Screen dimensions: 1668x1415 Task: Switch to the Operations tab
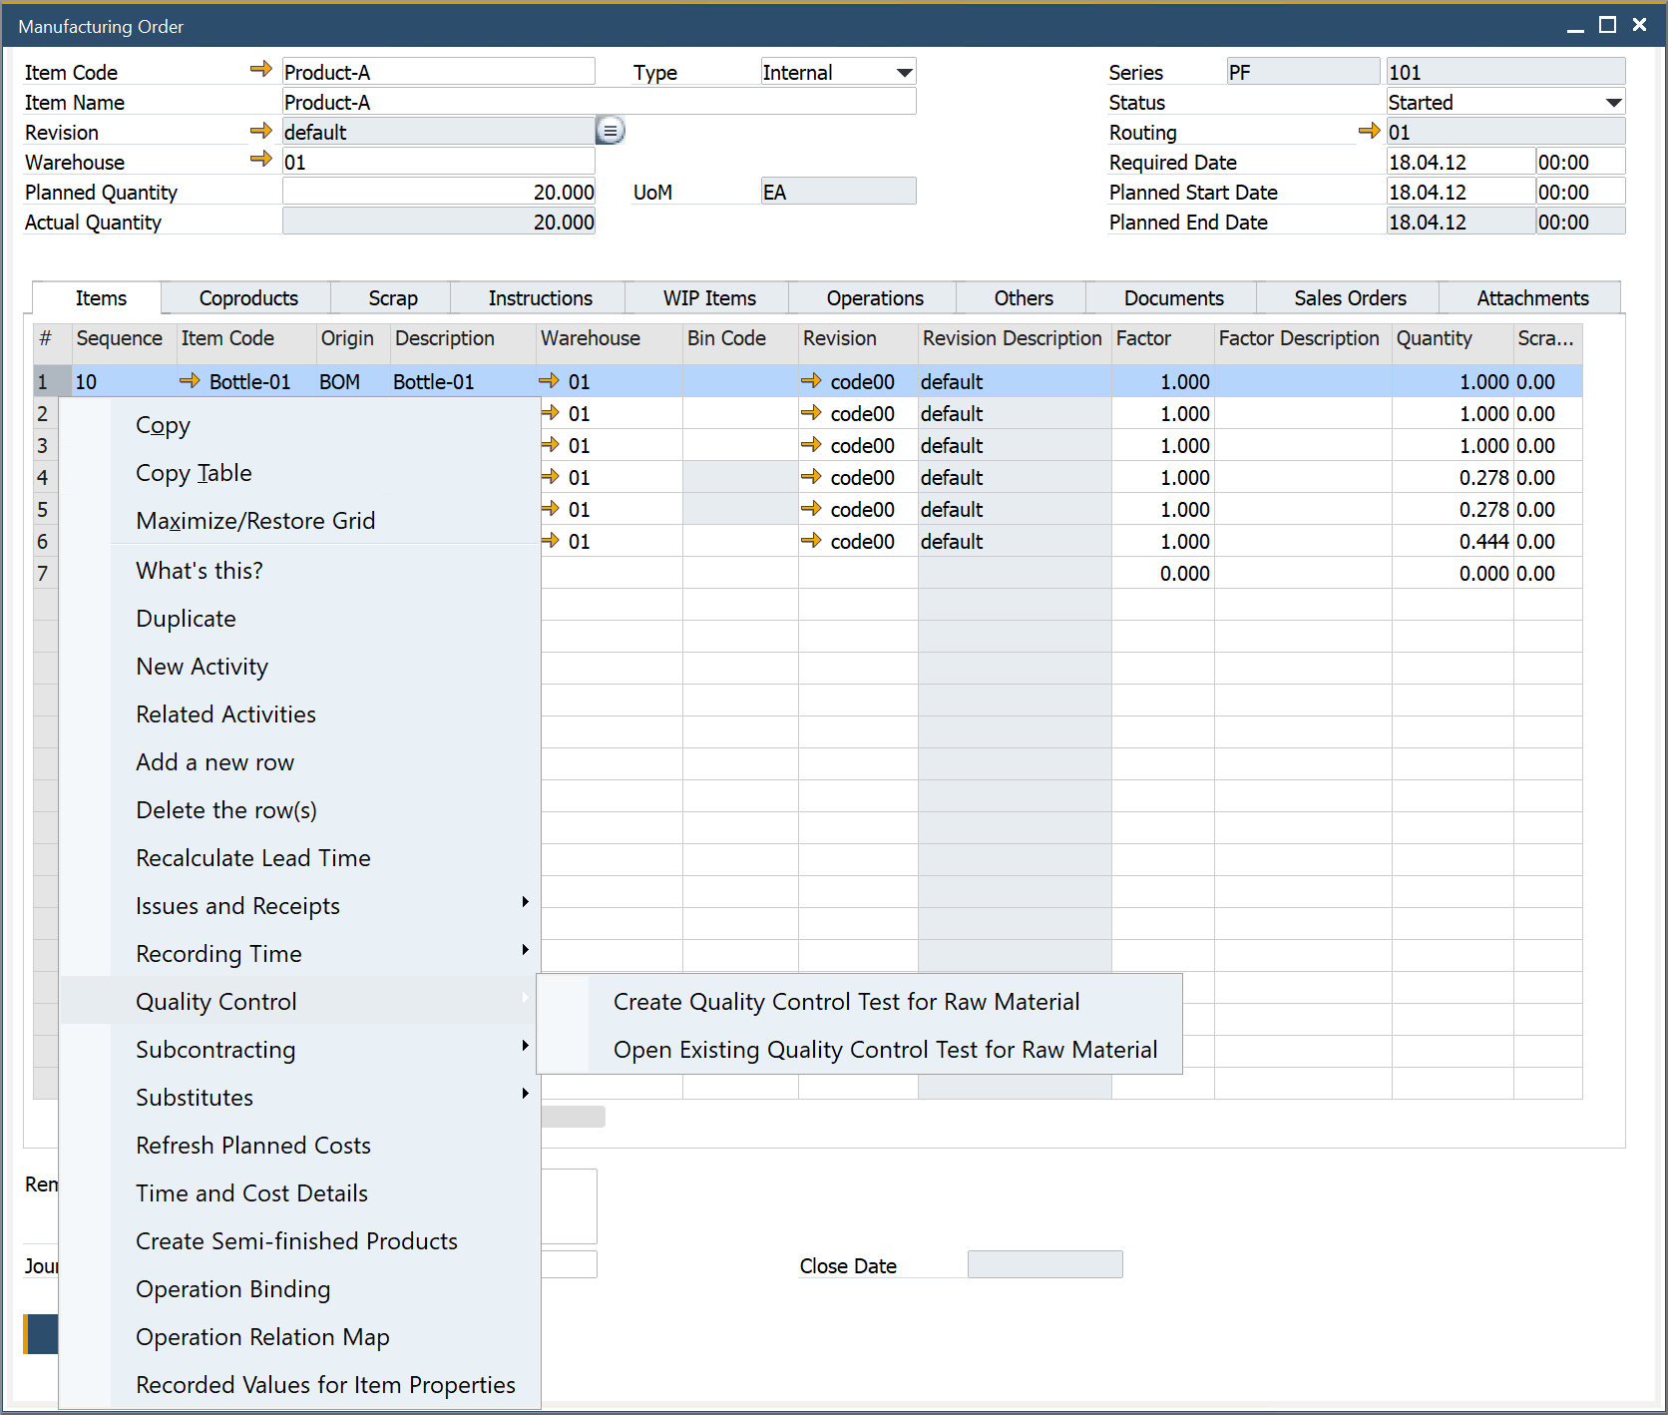(x=875, y=298)
